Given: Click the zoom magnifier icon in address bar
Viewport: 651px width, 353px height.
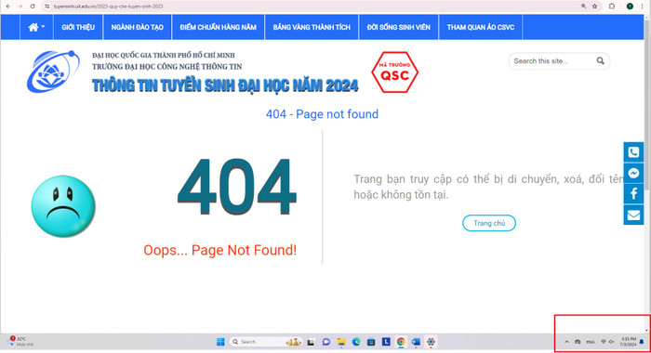Looking at the screenshot, I should pos(583,7).
